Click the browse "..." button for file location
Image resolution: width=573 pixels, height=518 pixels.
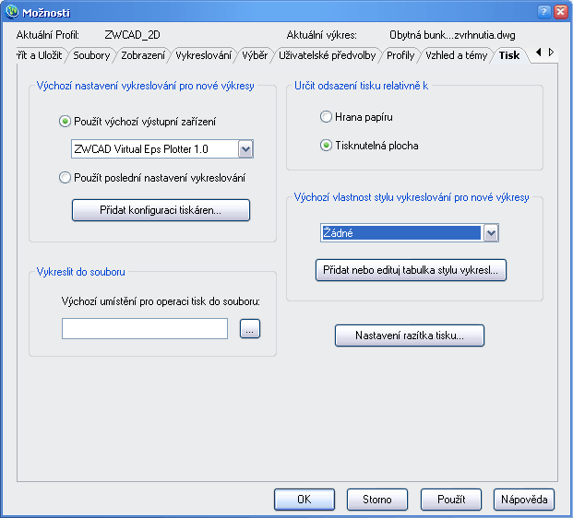coord(250,328)
